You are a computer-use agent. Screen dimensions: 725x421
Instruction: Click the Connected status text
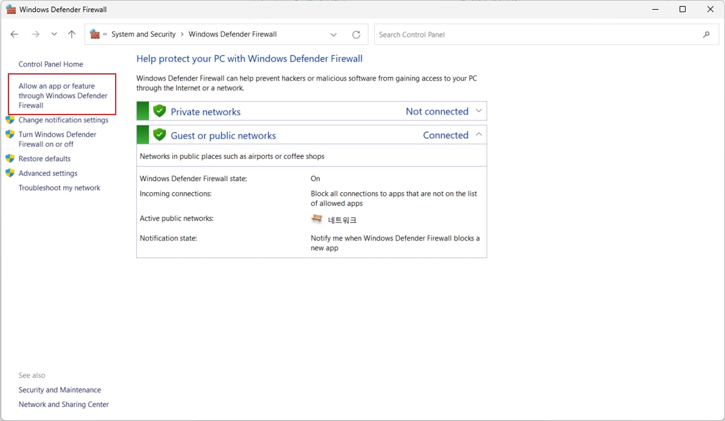[x=446, y=135]
